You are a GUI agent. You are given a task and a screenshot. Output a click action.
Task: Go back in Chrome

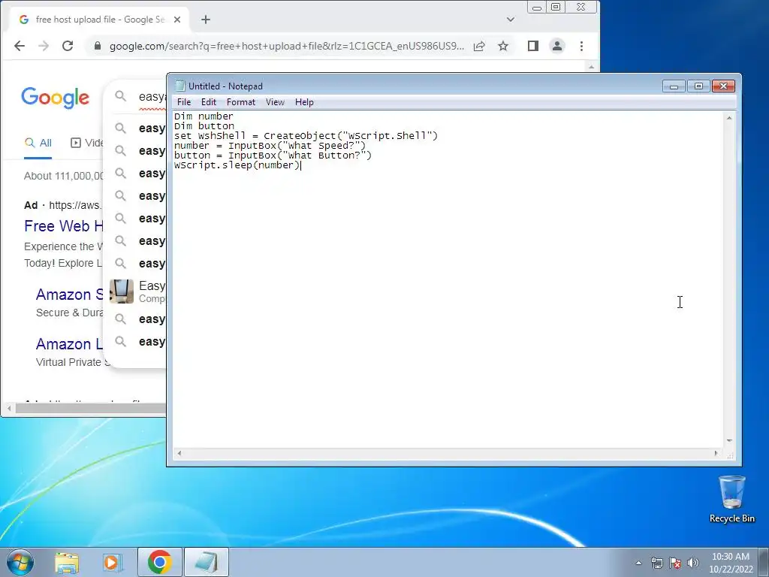[x=19, y=46]
